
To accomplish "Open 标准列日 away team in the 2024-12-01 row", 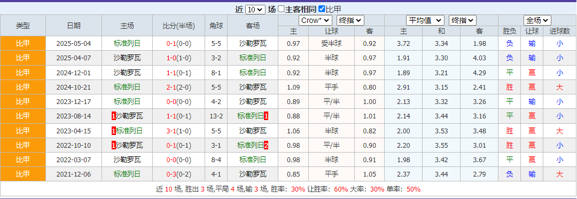I will (x=252, y=73).
